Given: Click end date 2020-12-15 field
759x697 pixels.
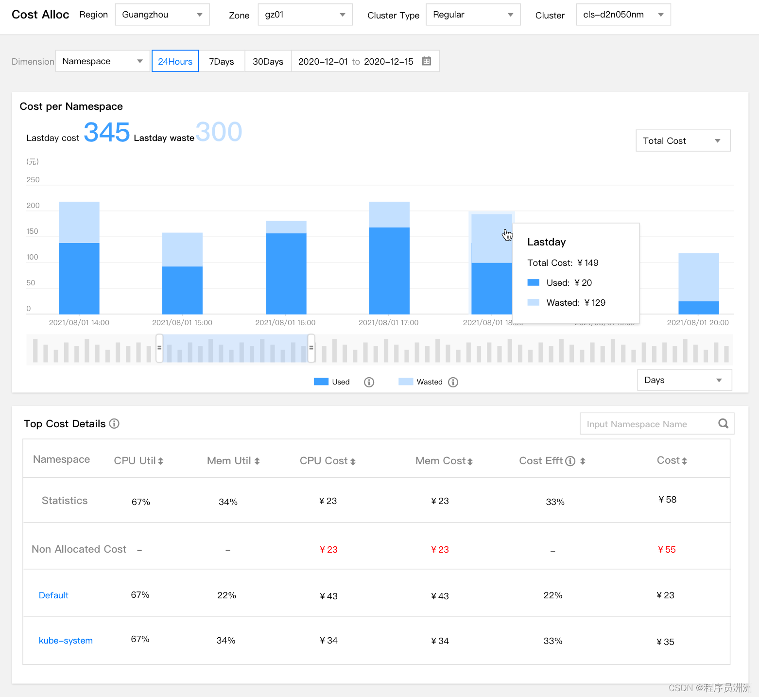Looking at the screenshot, I should [x=389, y=61].
